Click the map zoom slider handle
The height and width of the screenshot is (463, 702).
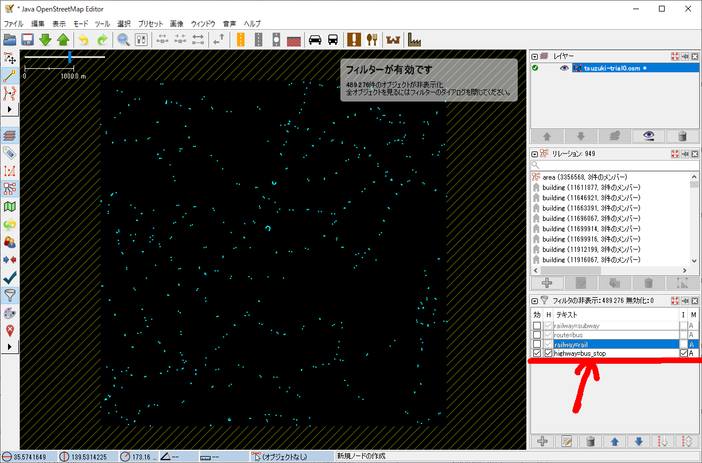(69, 57)
